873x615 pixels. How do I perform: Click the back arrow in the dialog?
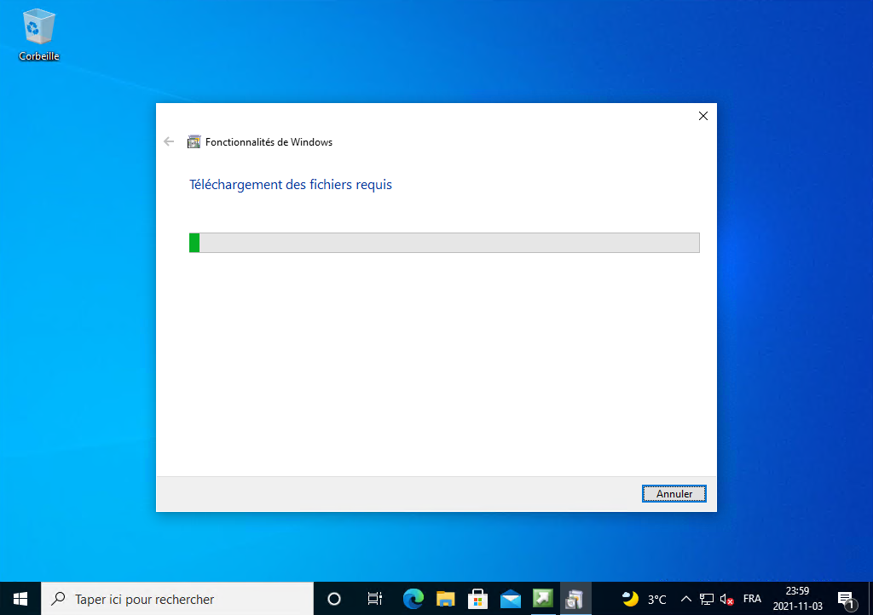169,142
